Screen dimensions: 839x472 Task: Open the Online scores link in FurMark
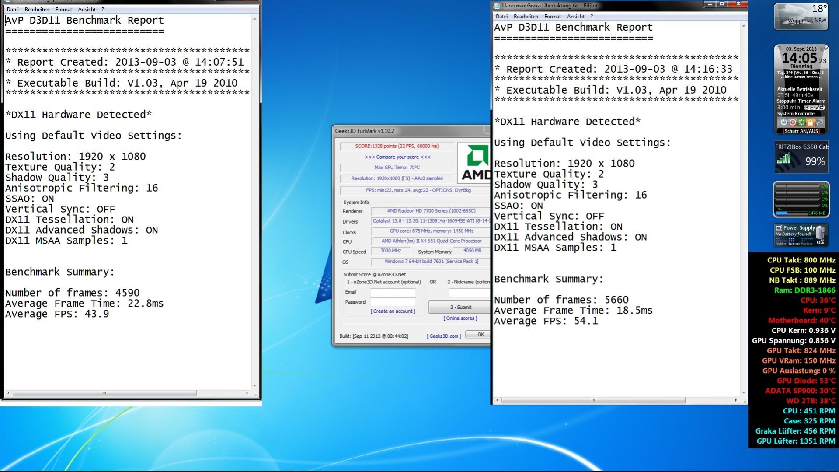460,318
